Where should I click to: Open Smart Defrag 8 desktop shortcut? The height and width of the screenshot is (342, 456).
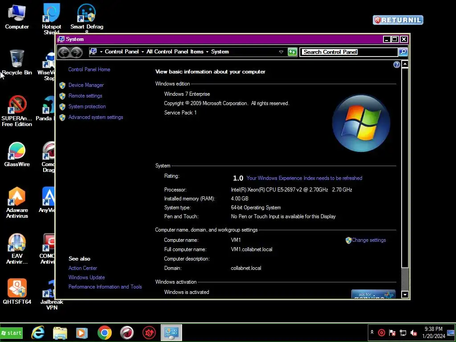(x=87, y=18)
